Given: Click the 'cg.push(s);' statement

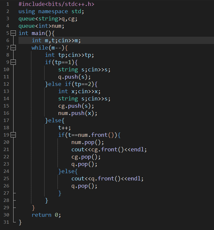Looking at the screenshot, I should click(x=76, y=106).
